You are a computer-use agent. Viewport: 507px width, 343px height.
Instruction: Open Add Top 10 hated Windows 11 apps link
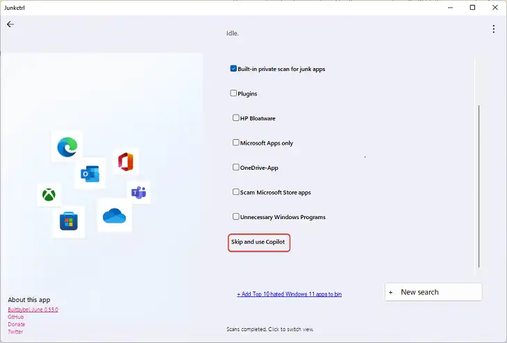pos(290,294)
